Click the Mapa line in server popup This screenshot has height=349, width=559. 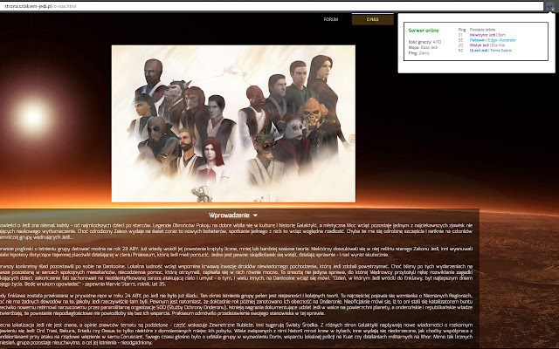[423, 47]
